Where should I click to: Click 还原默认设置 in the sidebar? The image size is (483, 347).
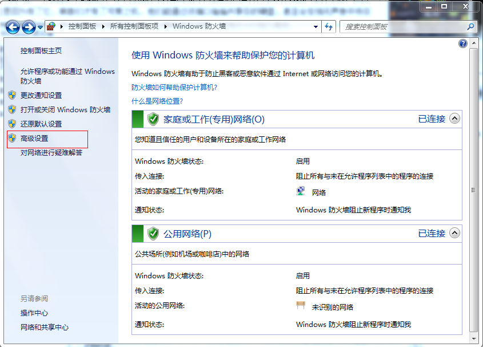[x=41, y=124]
